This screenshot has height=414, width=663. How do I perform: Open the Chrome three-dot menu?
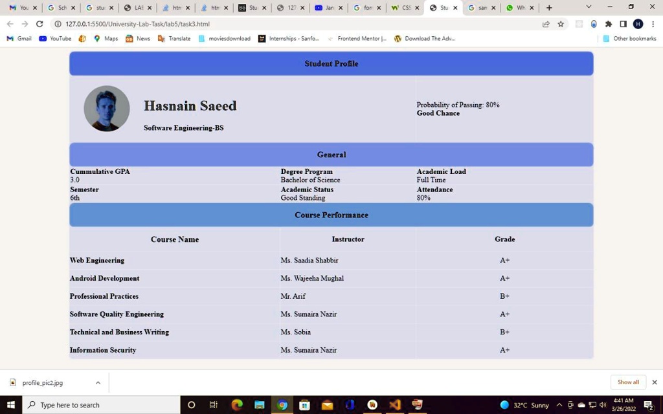coord(653,23)
